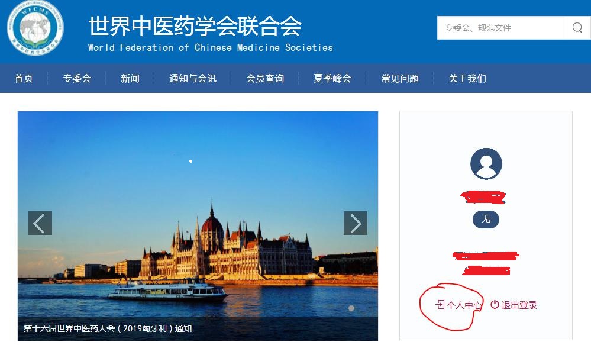591x345 pixels.
Task: Click the search magnifier icon
Action: click(x=577, y=28)
